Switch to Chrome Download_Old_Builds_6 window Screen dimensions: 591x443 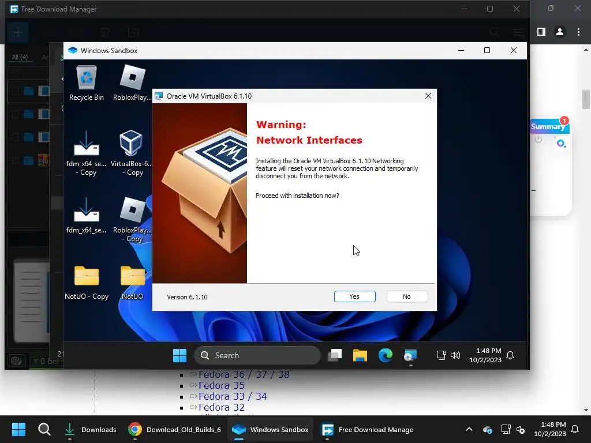pos(174,429)
